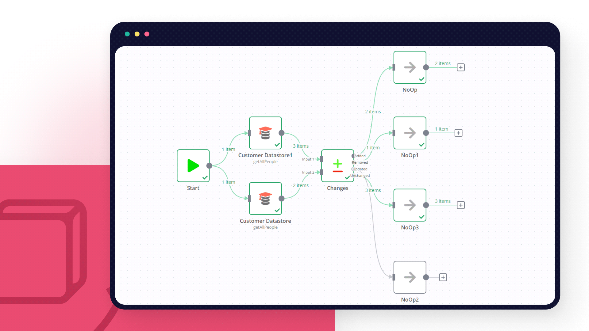
Task: Click the Input 1 connector on the Changes node
Action: 321,159
